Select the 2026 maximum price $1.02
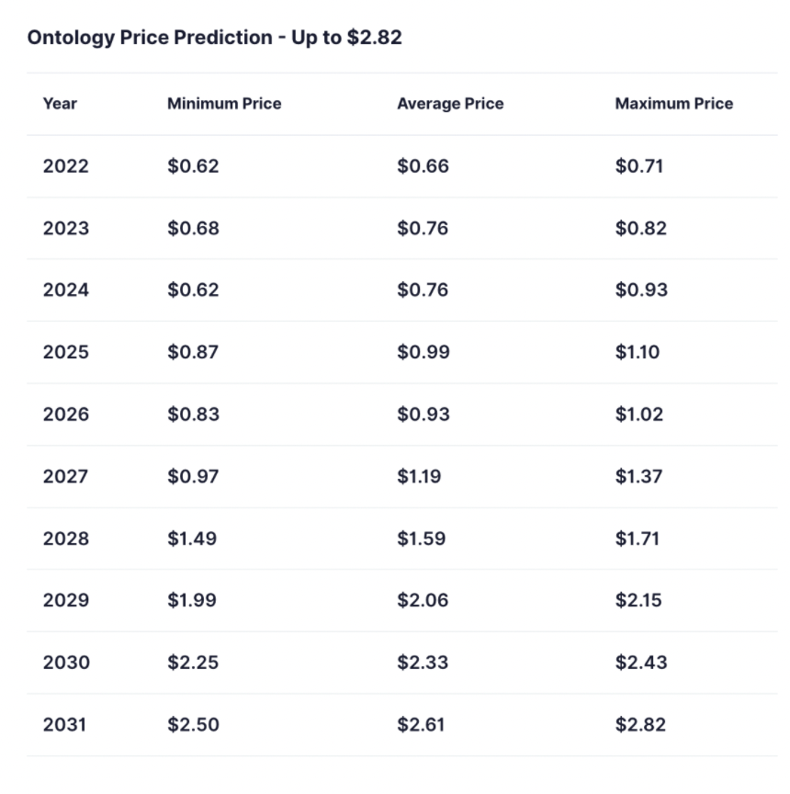Viewport: 790px width, 794px height. (638, 414)
